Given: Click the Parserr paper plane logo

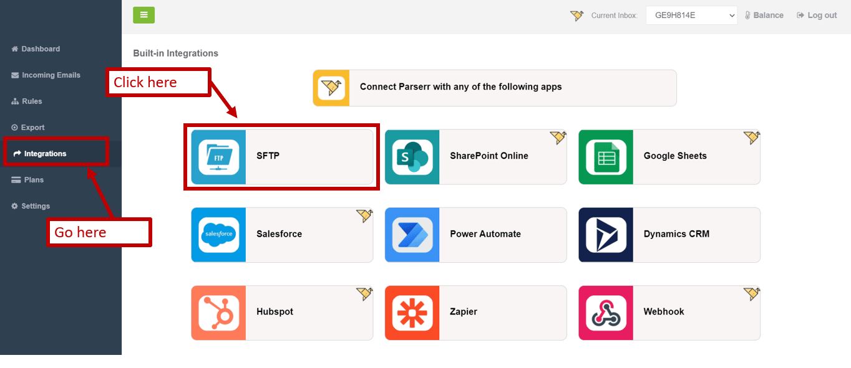Looking at the screenshot, I should (x=331, y=88).
